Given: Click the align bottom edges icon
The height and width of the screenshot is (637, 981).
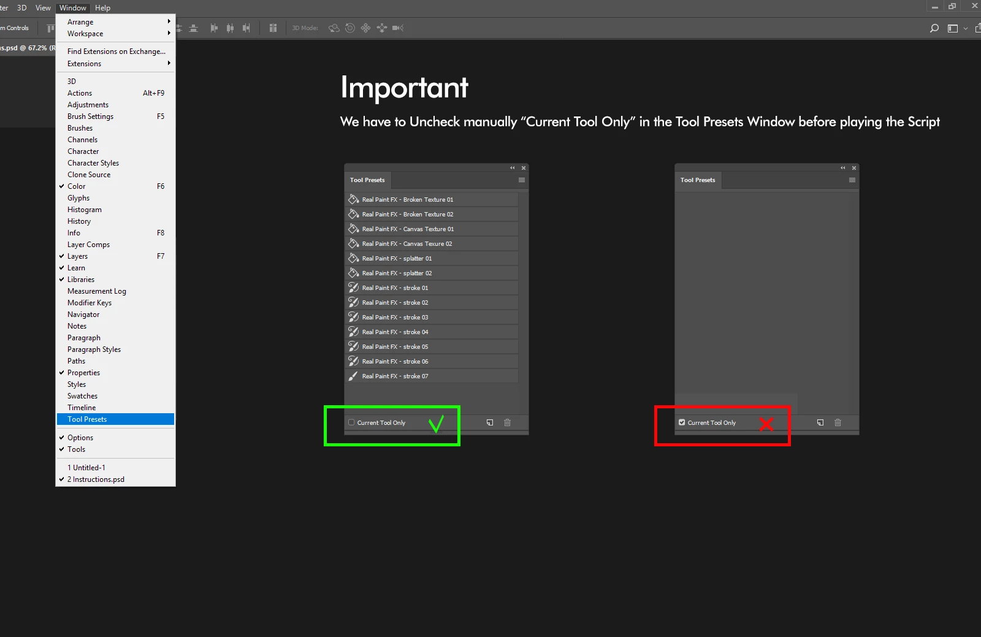Looking at the screenshot, I should coord(194,28).
